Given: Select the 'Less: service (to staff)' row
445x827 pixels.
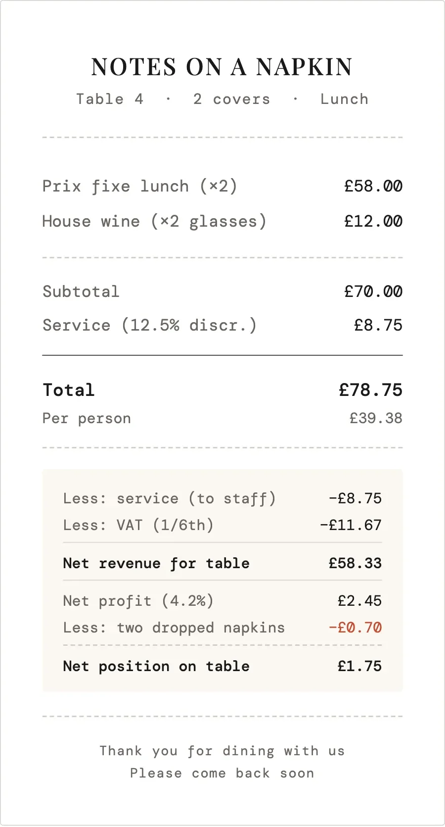Looking at the screenshot, I should 169,498.
